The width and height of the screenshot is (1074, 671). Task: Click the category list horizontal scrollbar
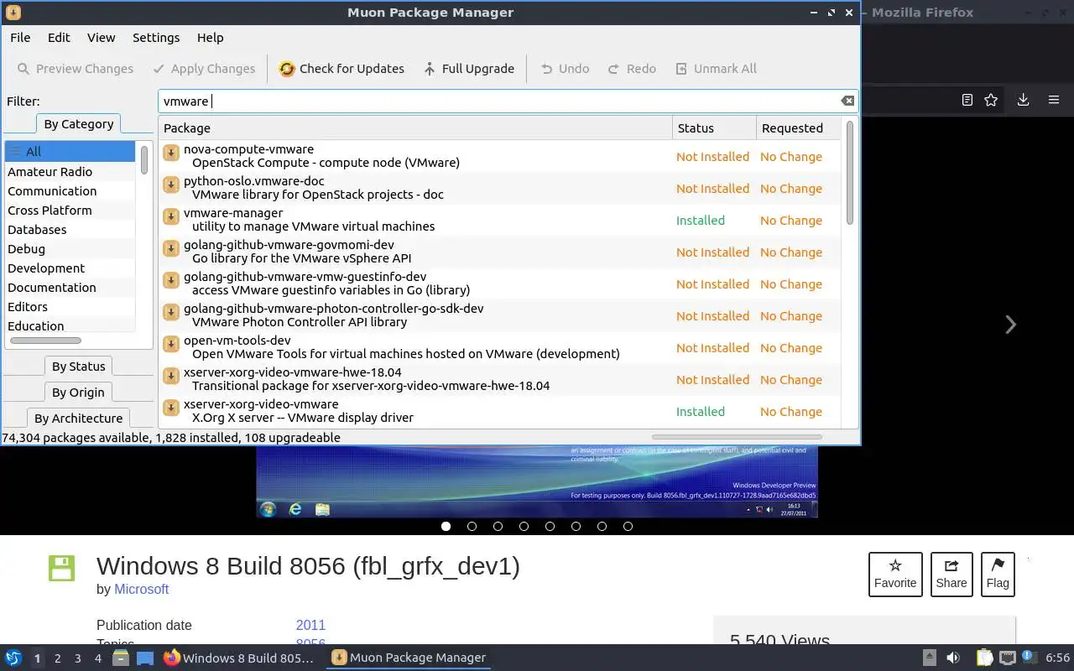pyautogui.click(x=45, y=341)
